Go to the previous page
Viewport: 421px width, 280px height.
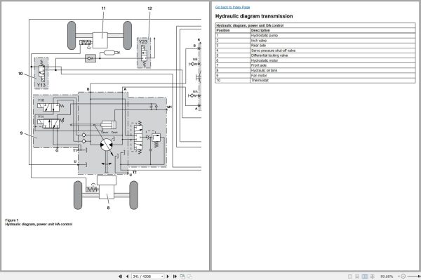point(127,276)
